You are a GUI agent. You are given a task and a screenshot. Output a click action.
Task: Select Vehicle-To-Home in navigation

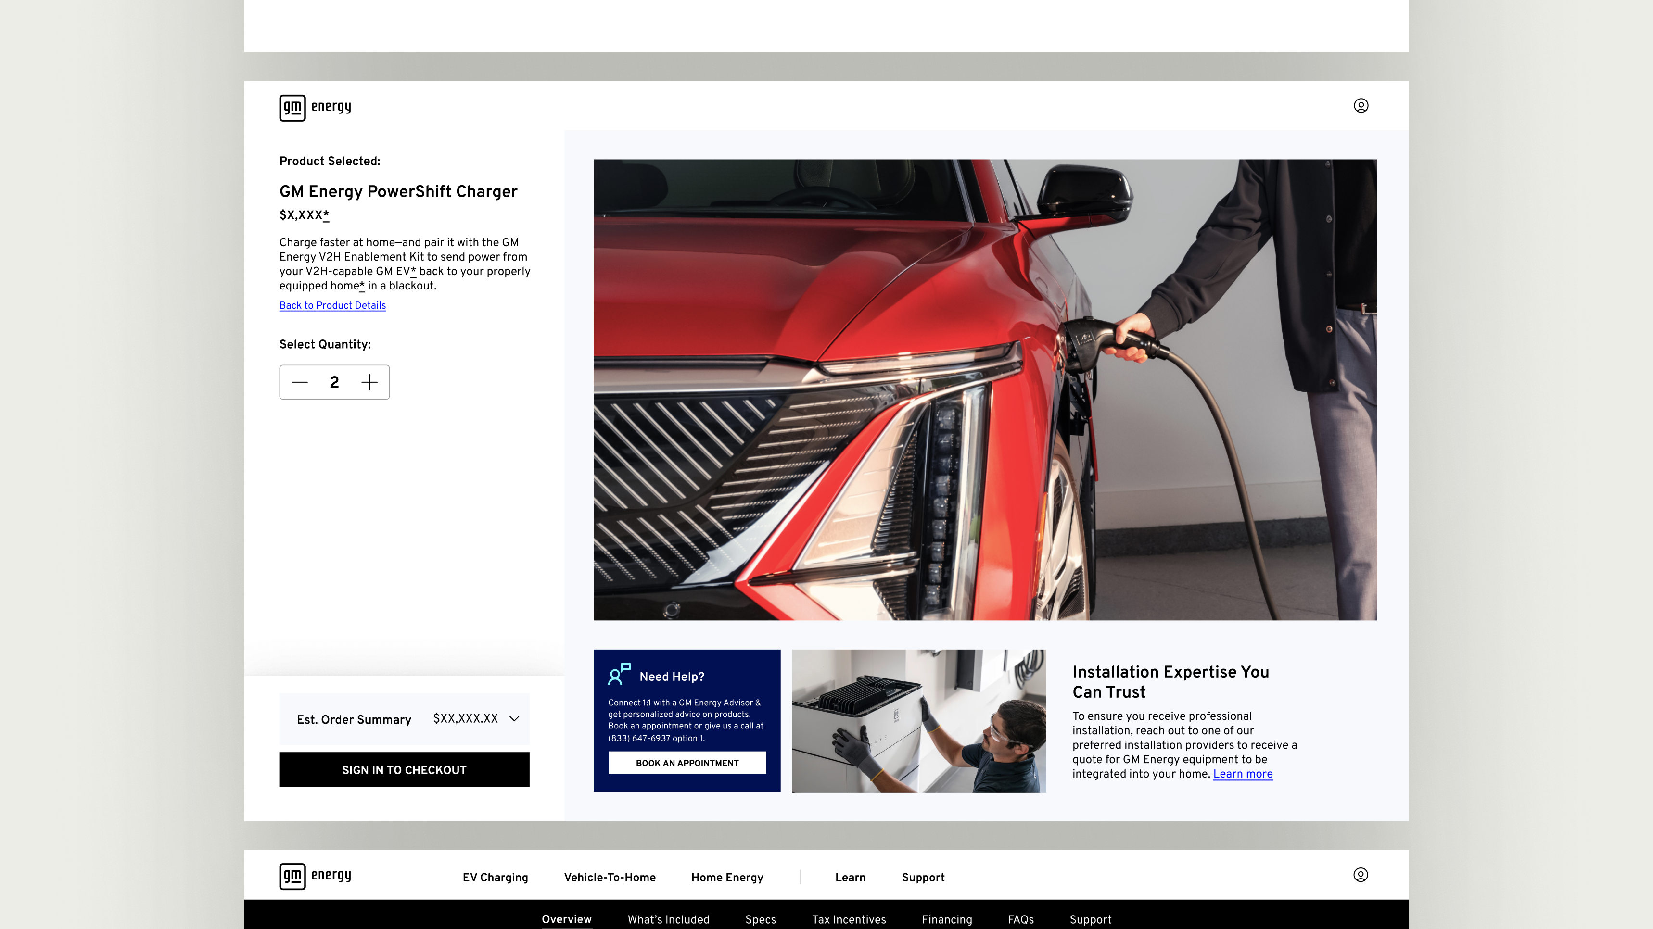610,877
